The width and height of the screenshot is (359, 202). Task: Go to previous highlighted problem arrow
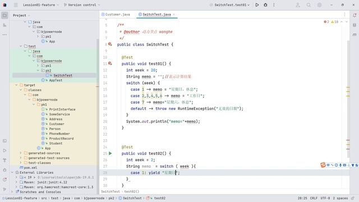pyautogui.click(x=342, y=22)
